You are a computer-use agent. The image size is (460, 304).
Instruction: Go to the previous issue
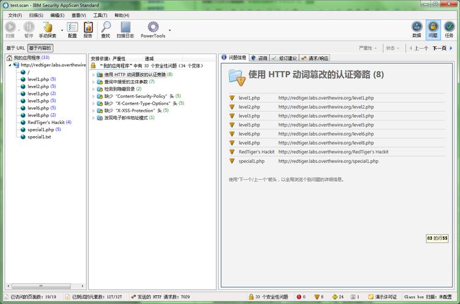[419, 48]
